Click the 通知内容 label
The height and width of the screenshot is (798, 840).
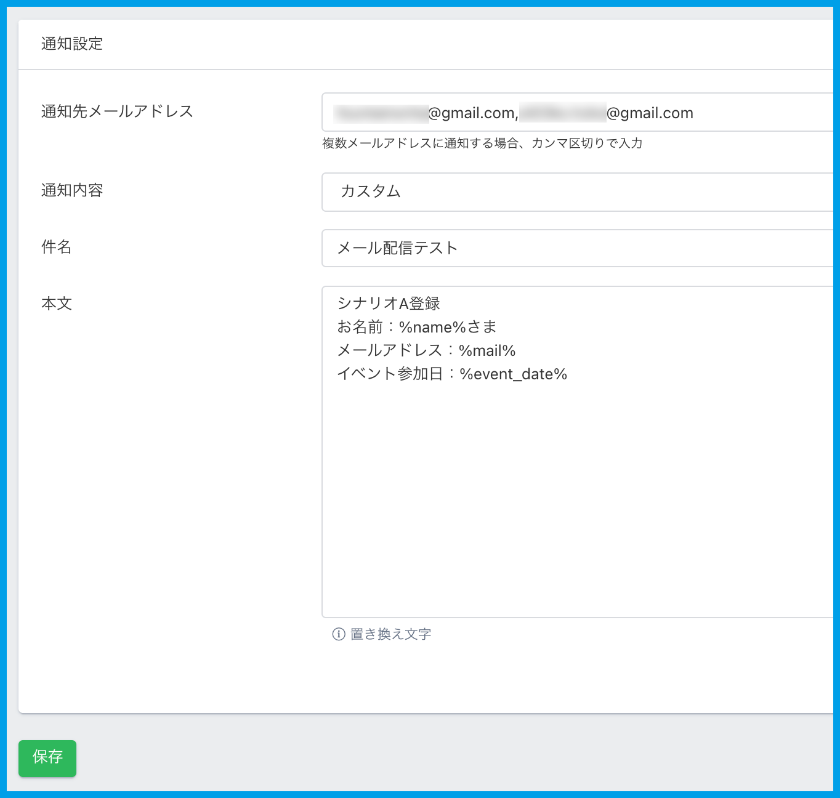[x=72, y=190]
